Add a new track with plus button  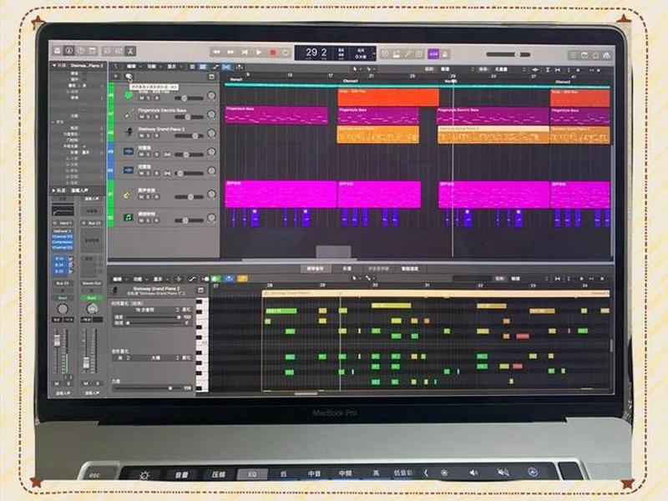115,76
